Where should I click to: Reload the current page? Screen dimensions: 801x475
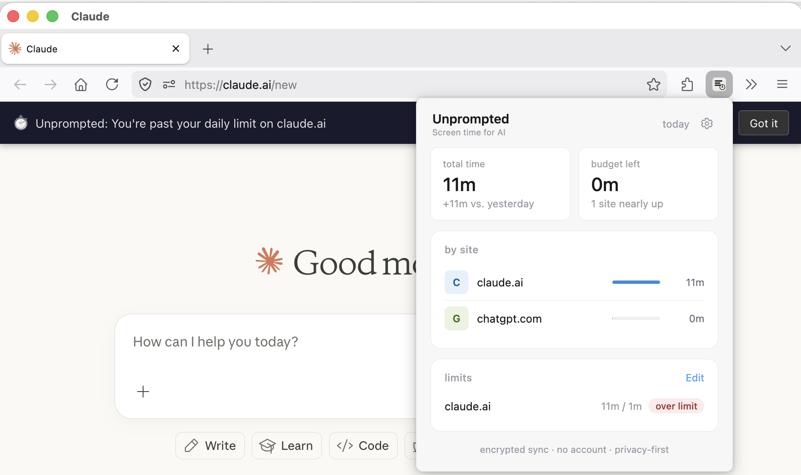[x=112, y=85]
